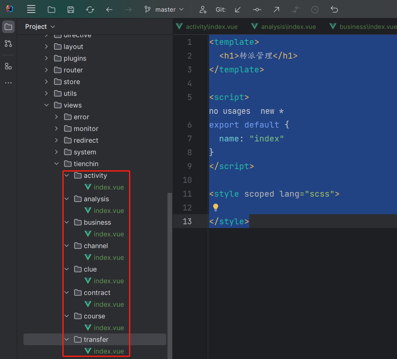This screenshot has width=397, height=359.
Task: Open index.vue under channel
Action: [104, 258]
